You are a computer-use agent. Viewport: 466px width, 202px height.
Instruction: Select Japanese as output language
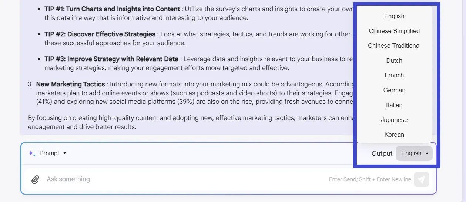coord(394,120)
